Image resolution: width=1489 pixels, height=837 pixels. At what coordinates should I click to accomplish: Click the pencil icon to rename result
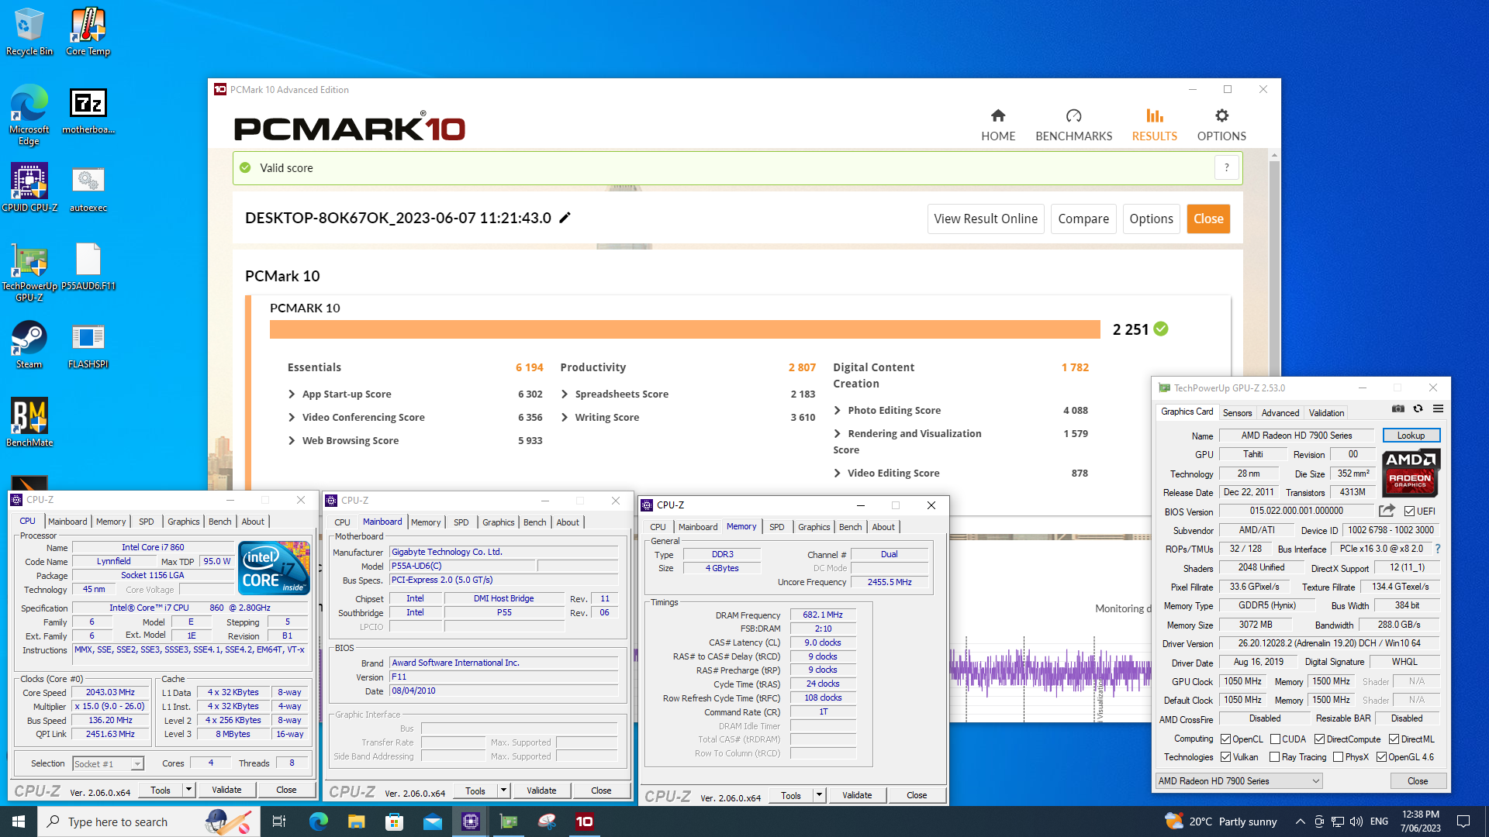click(565, 218)
